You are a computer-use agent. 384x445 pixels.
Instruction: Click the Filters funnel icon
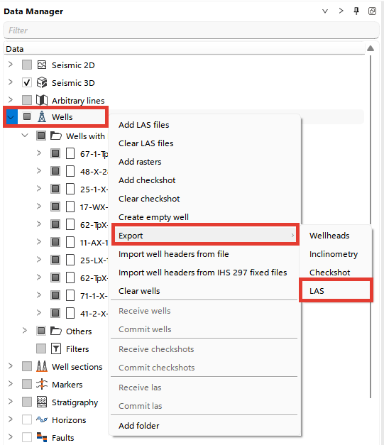56,348
